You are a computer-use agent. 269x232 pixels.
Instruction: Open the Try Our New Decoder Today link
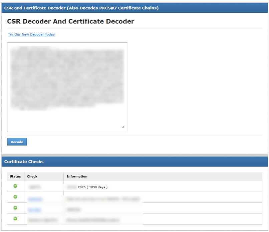(31, 34)
